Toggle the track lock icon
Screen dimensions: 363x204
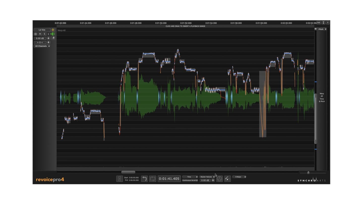(53, 38)
